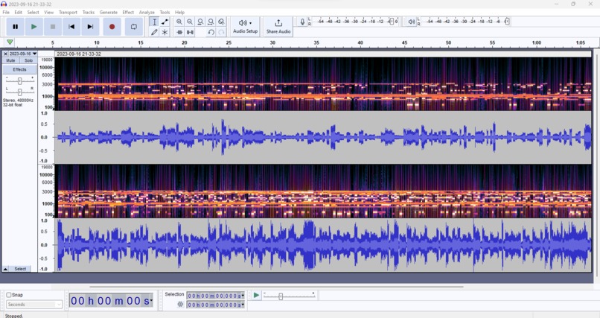The width and height of the screenshot is (600, 318).
Task: Open the track name dropdown menu
Action: click(x=23, y=54)
